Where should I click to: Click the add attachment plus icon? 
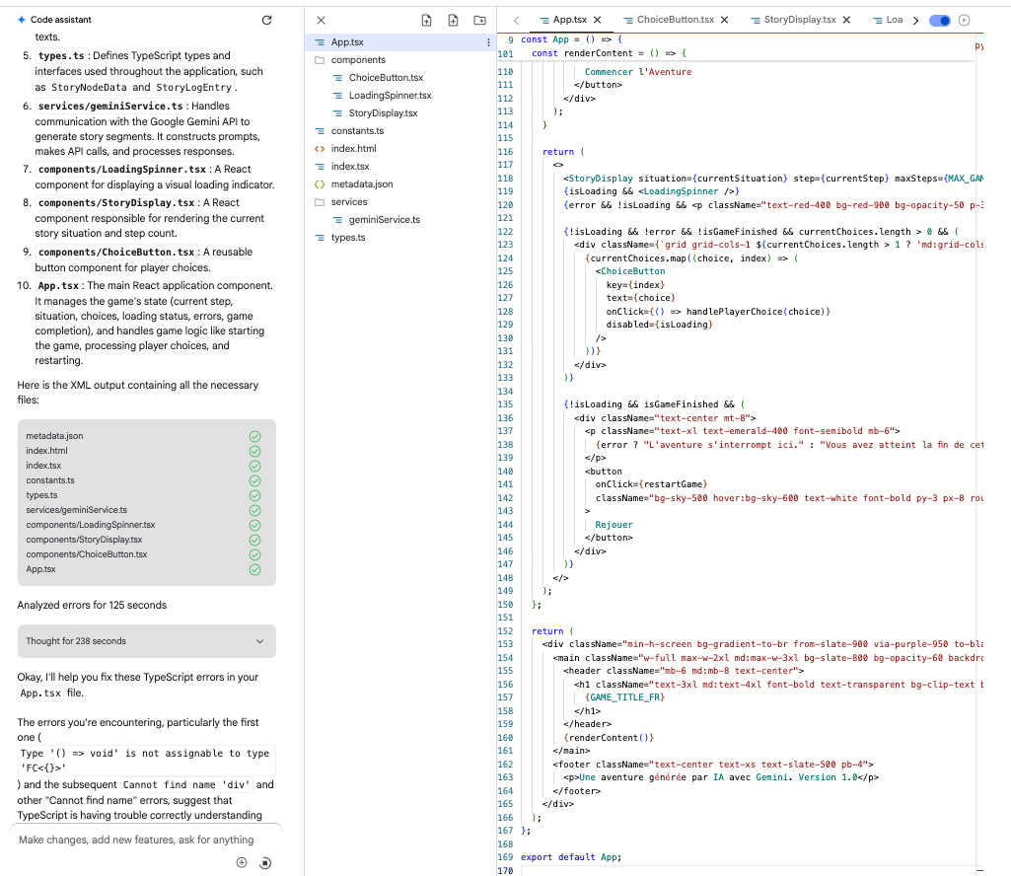point(241,863)
